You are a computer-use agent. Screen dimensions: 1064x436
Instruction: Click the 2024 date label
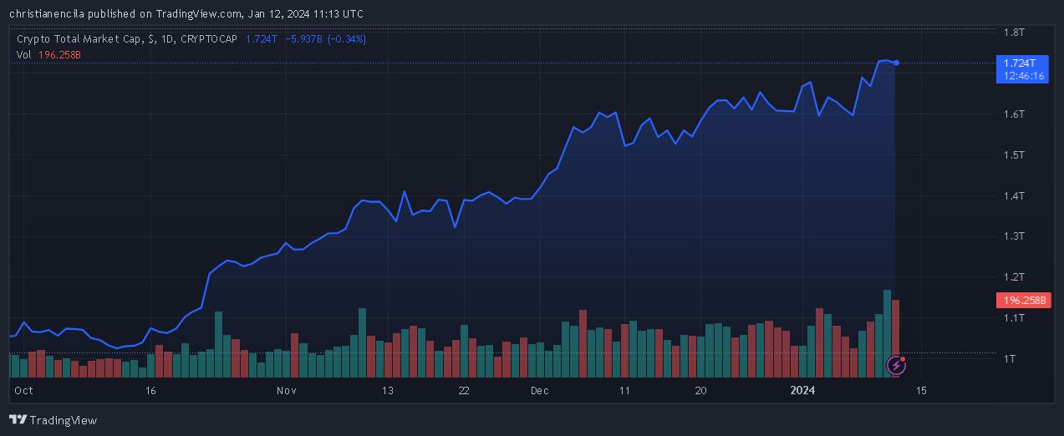click(802, 390)
